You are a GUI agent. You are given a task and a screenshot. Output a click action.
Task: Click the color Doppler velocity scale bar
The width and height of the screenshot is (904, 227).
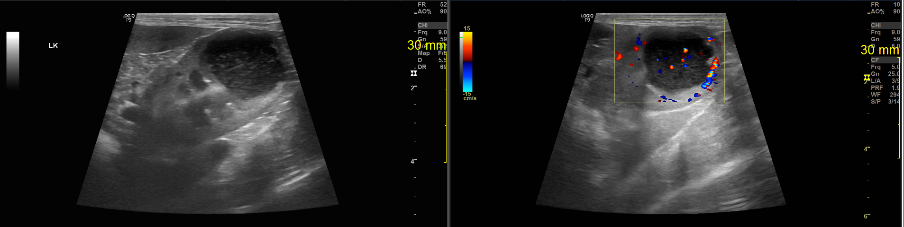pyautogui.click(x=467, y=61)
